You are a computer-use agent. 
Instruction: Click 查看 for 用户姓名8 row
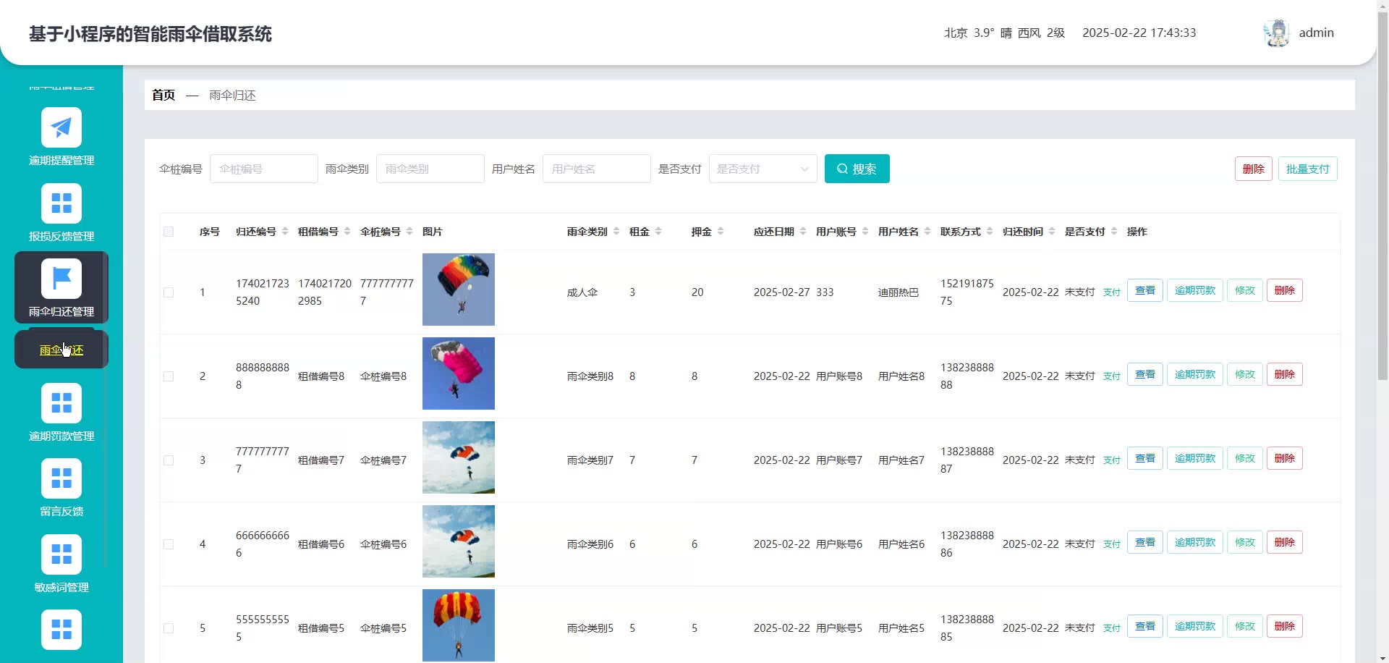tap(1144, 374)
